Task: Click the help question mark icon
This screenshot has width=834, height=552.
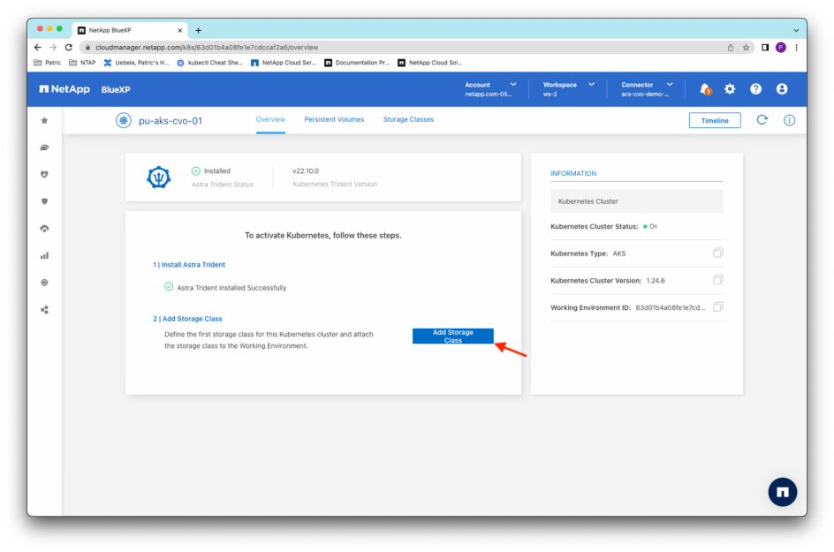Action: [x=755, y=89]
